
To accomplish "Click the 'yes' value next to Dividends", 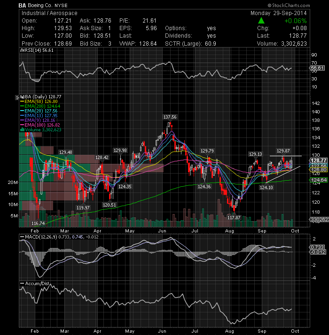I will coord(211,36).
